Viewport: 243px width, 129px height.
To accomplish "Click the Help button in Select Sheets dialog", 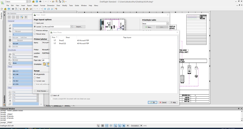I will tap(173, 102).
